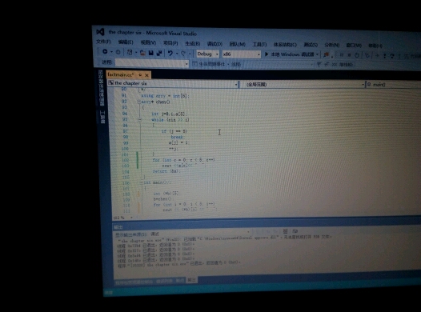Click the Save file floppy icon
This screenshot has width=421, height=312.
pos(150,53)
